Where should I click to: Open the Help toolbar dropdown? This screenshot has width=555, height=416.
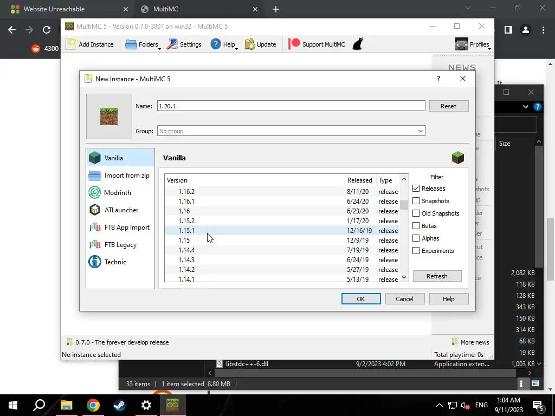(x=224, y=44)
